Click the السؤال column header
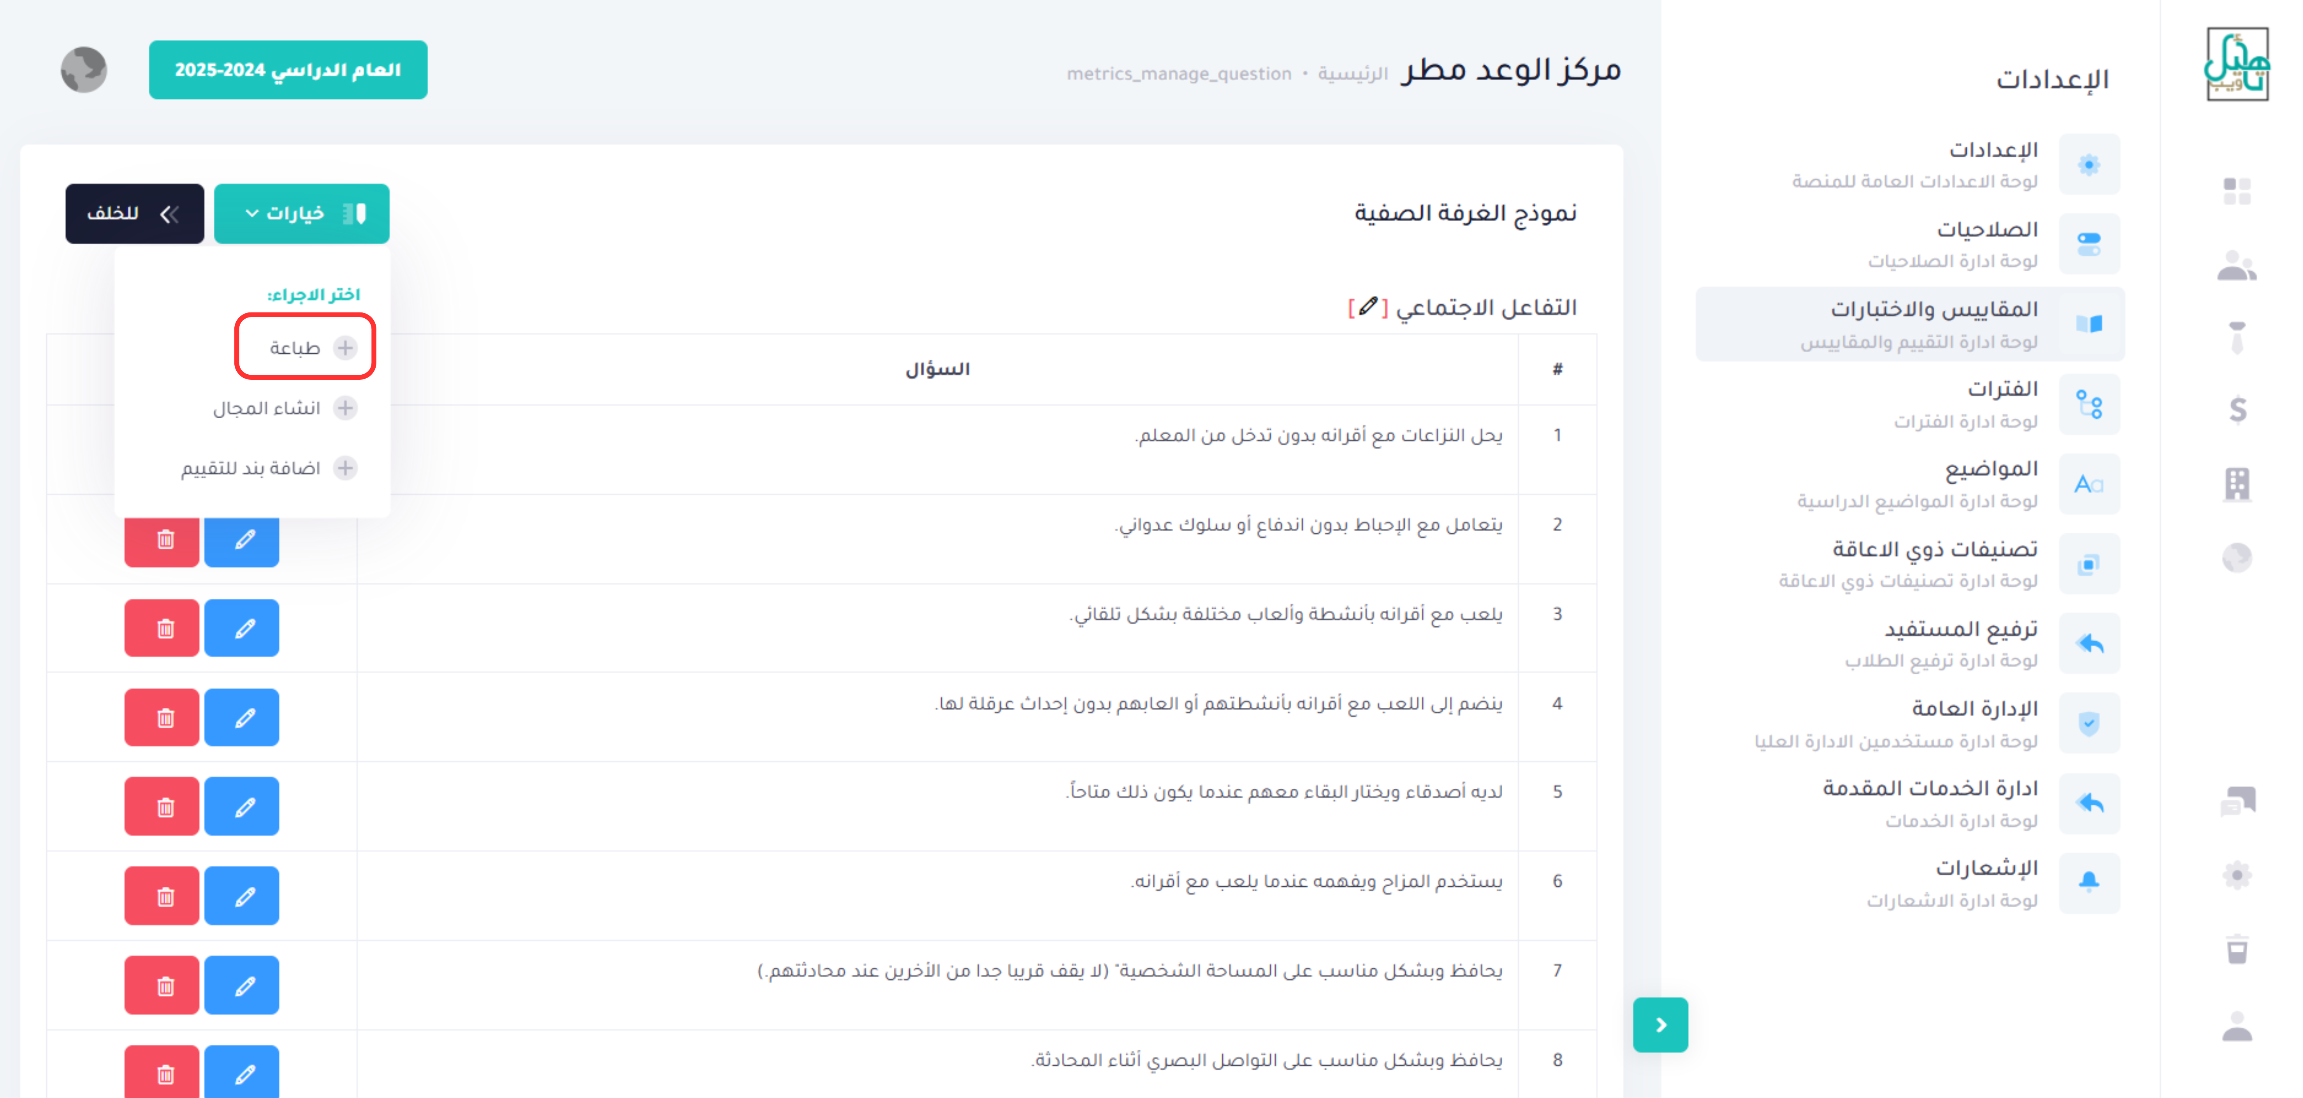Viewport: 2303px width, 1098px height. click(937, 369)
